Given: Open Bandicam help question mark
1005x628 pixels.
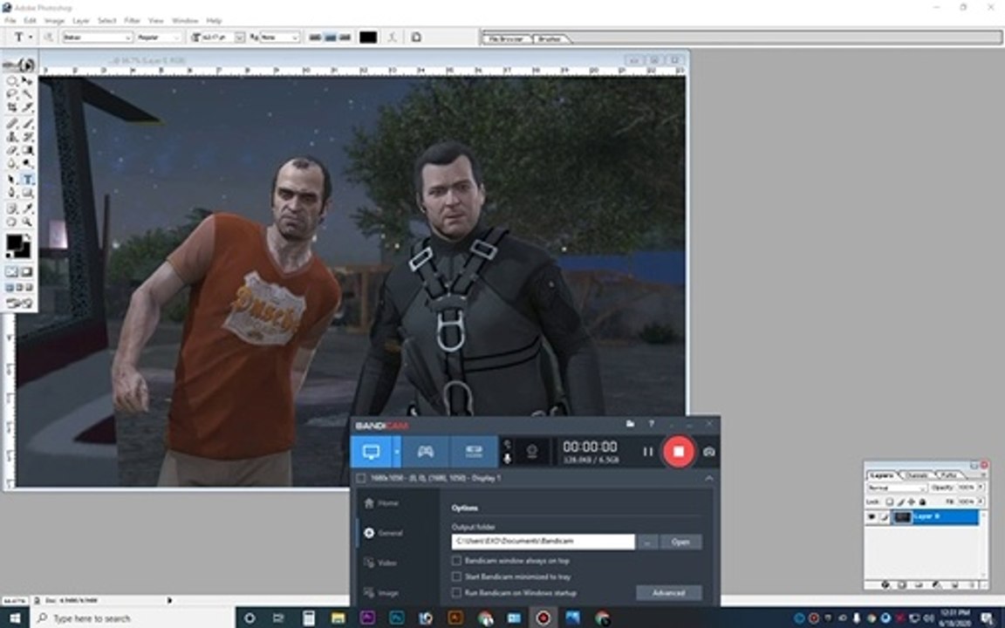Looking at the screenshot, I should (651, 424).
